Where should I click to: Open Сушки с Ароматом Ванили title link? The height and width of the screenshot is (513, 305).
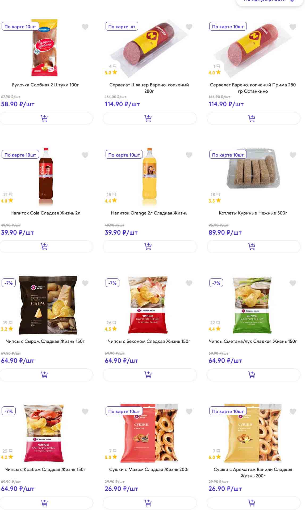pos(253,473)
